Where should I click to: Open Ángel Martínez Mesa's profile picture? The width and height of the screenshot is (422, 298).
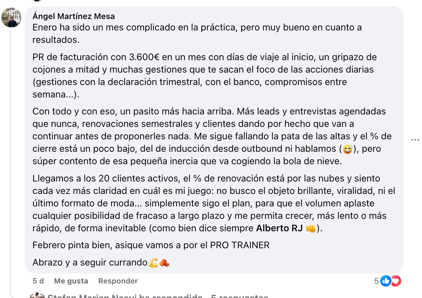click(11, 18)
